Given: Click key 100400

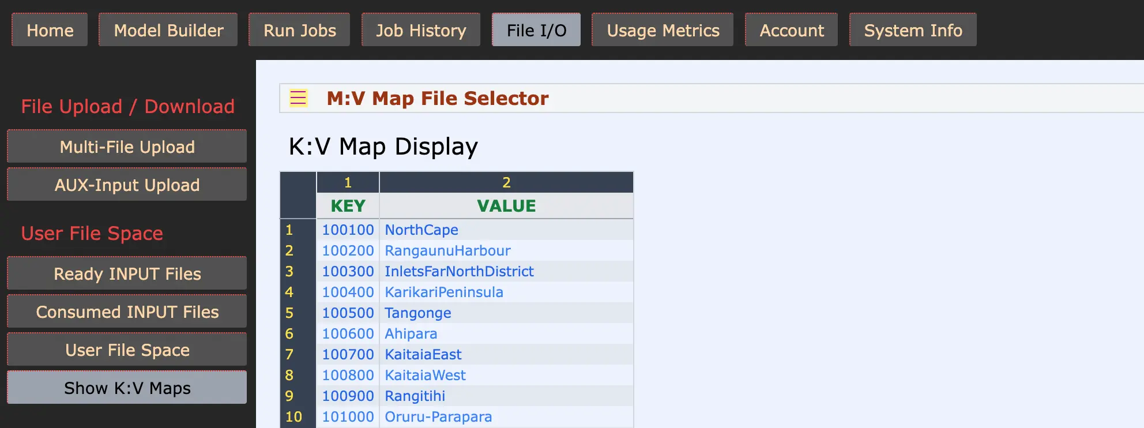Looking at the screenshot, I should pyautogui.click(x=348, y=292).
